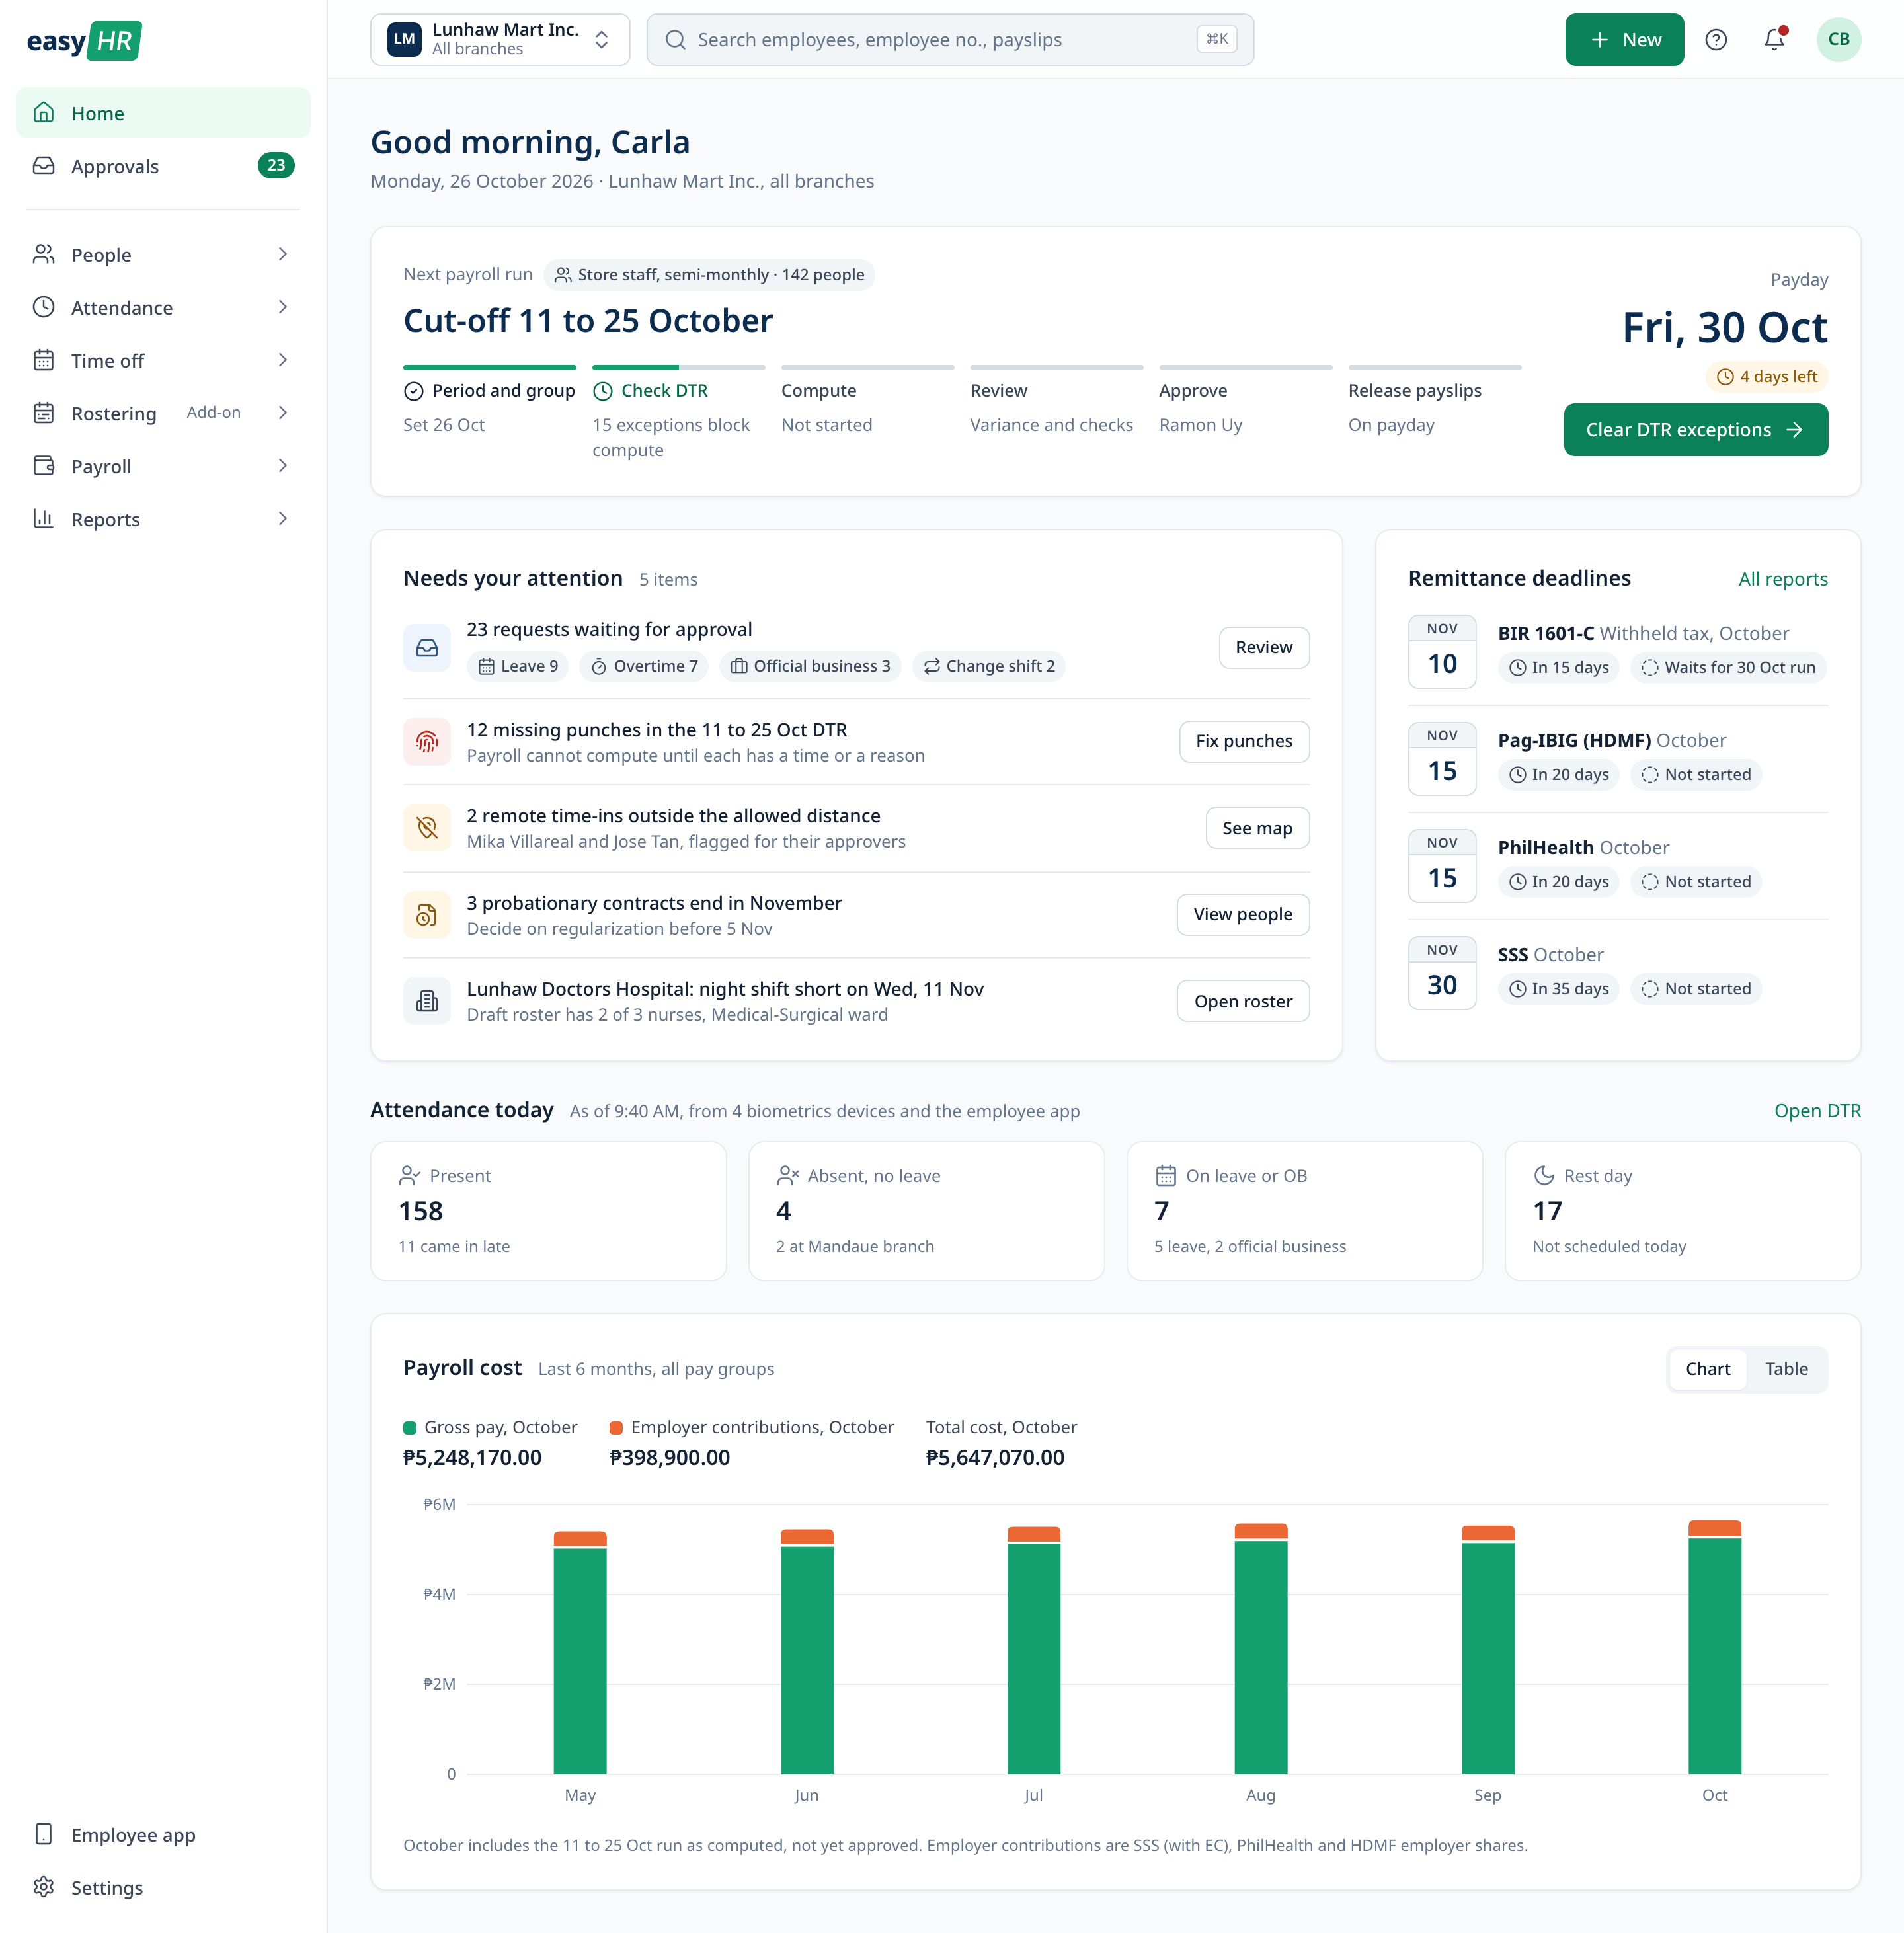Click the inbox icon beside 23 requests
Image resolution: width=1904 pixels, height=1933 pixels.
click(427, 648)
